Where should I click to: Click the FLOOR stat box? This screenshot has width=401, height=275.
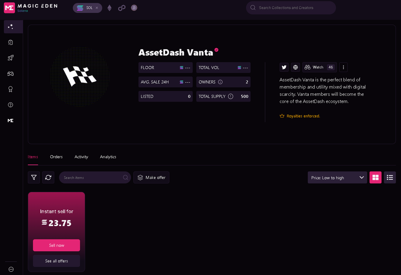tap(165, 68)
